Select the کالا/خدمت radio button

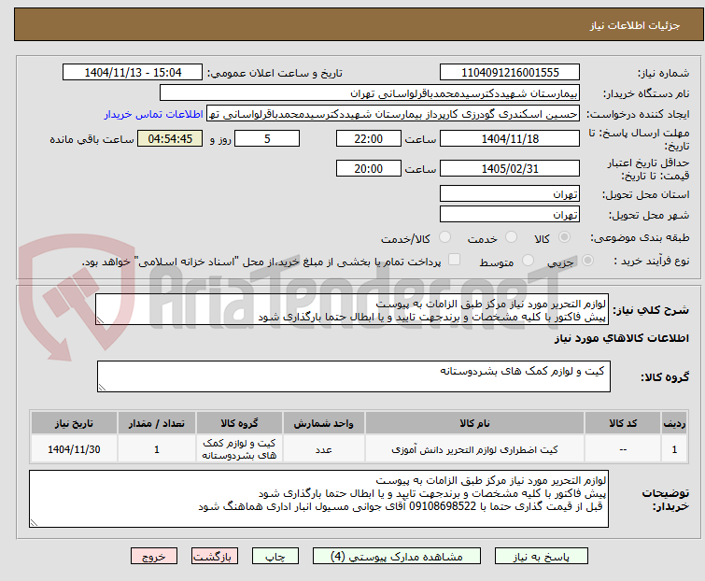[444, 237]
